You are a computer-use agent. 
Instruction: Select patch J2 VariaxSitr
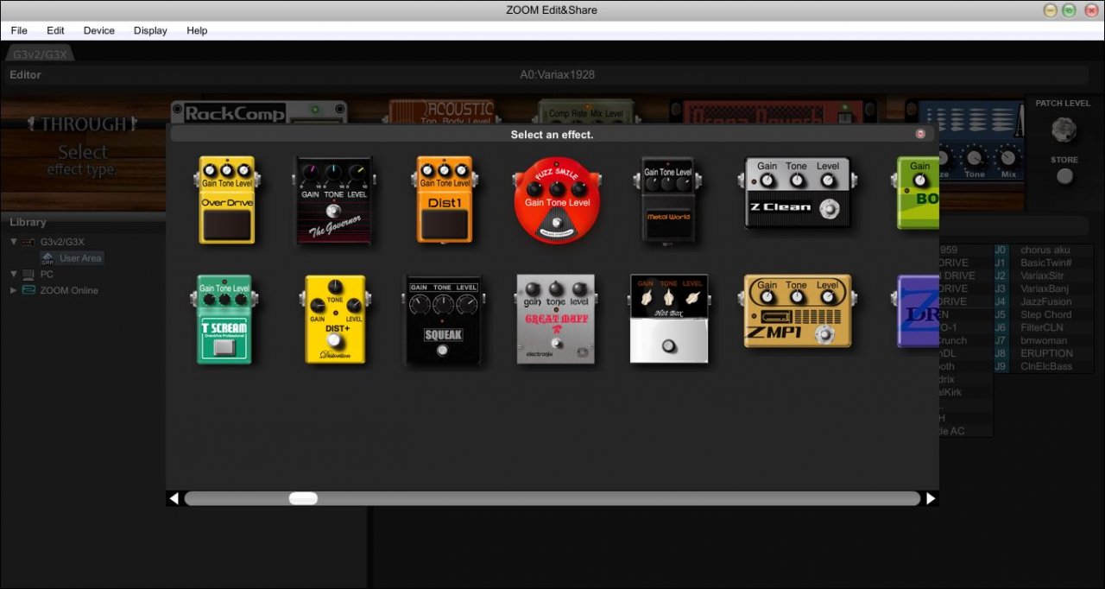[x=1044, y=275]
